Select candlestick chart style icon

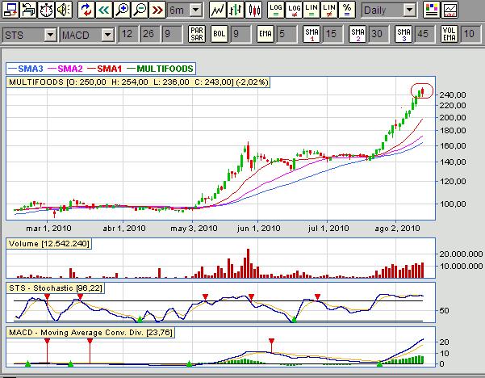254,10
